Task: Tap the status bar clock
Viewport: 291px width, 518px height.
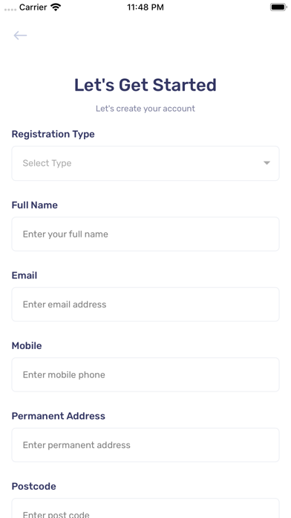Action: pyautogui.click(x=145, y=7)
